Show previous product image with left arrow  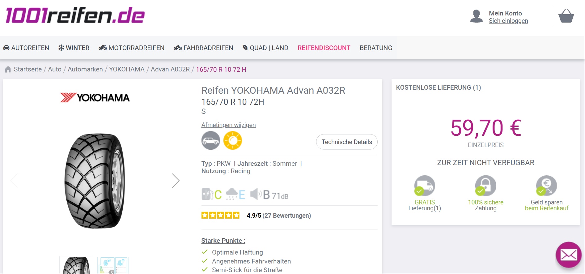14,181
